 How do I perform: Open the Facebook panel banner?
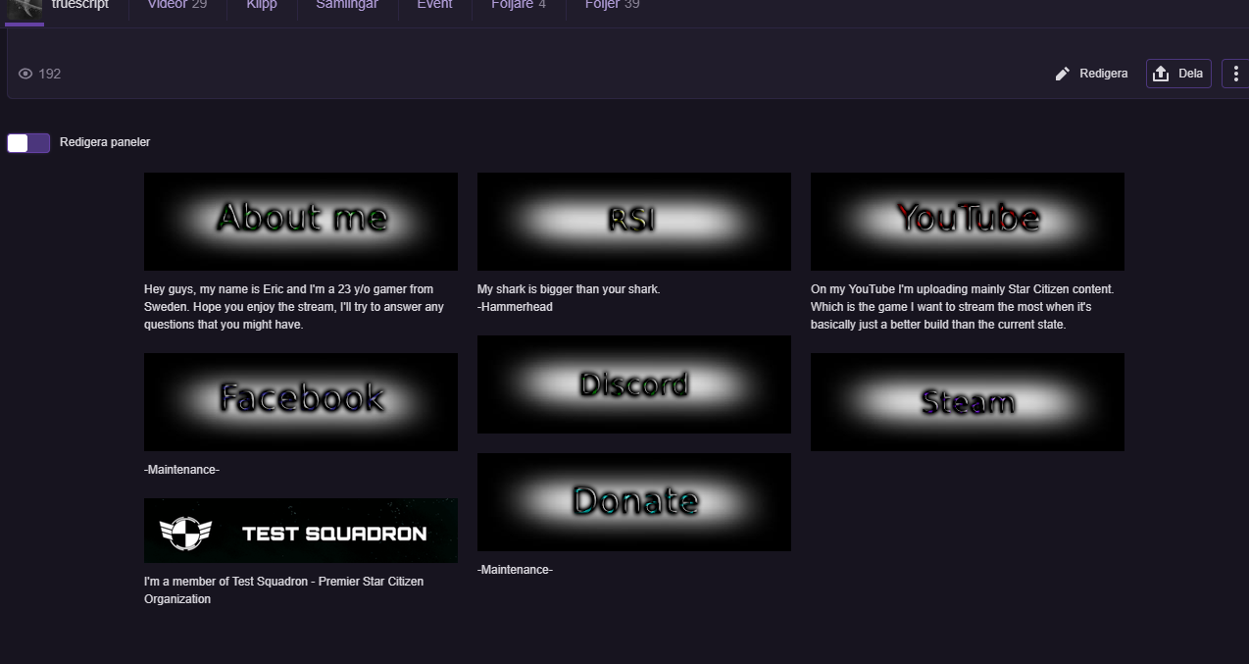pyautogui.click(x=301, y=402)
